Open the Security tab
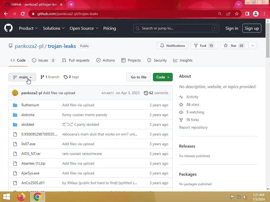Screen dimensions: 270x202 (157, 60)
